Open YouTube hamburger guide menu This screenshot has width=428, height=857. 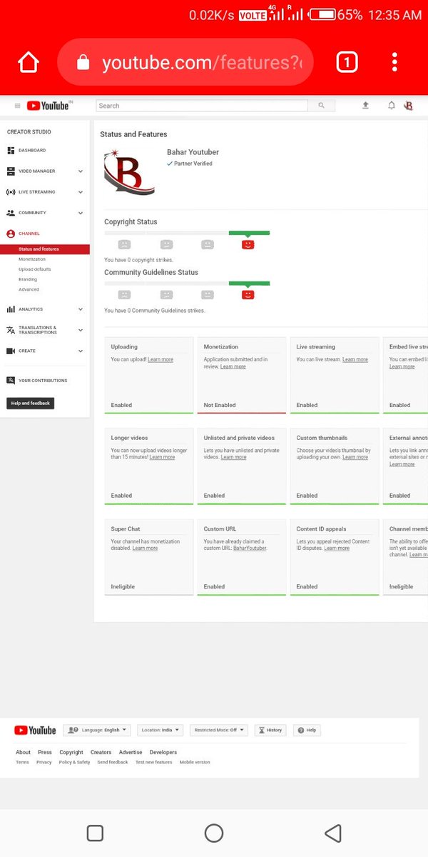(x=17, y=106)
